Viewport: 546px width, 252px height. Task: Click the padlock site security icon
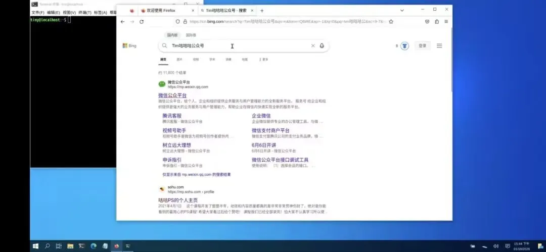(x=185, y=22)
